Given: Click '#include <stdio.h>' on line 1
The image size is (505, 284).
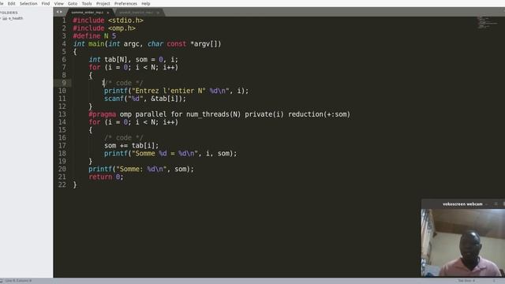Looking at the screenshot, I should coord(108,21).
